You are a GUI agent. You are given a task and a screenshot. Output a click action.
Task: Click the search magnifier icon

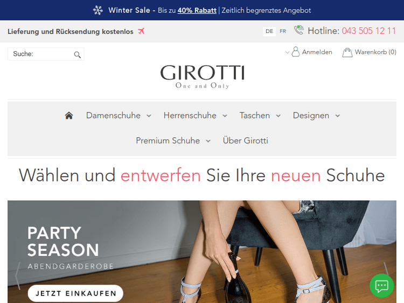[77, 54]
